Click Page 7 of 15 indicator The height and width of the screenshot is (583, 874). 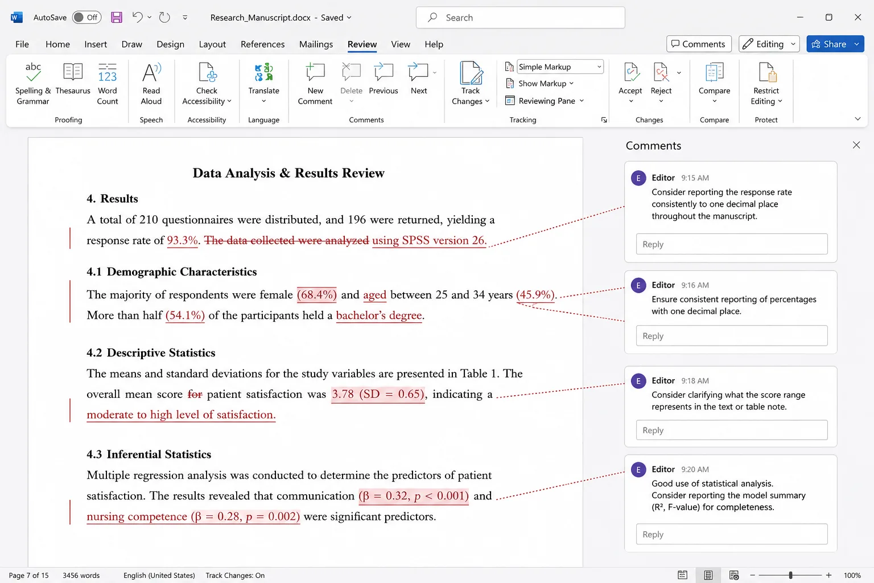point(28,575)
